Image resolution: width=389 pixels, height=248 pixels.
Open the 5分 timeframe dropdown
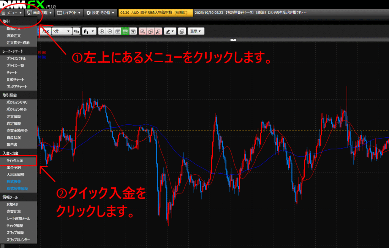tap(61, 31)
